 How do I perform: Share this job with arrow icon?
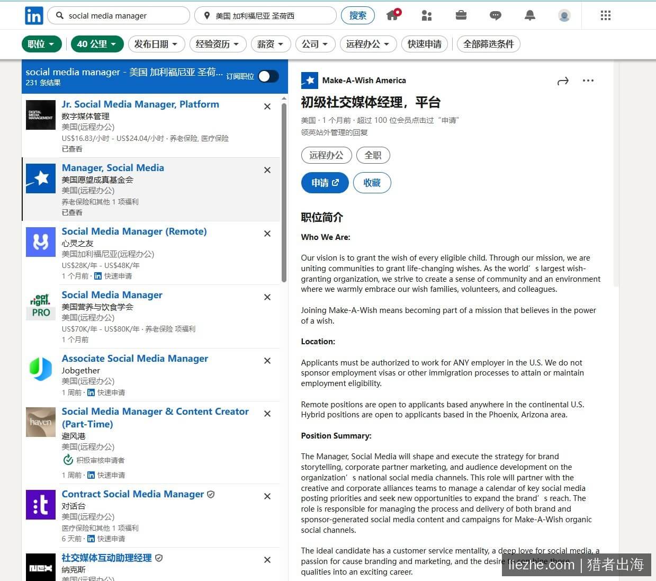(x=563, y=81)
